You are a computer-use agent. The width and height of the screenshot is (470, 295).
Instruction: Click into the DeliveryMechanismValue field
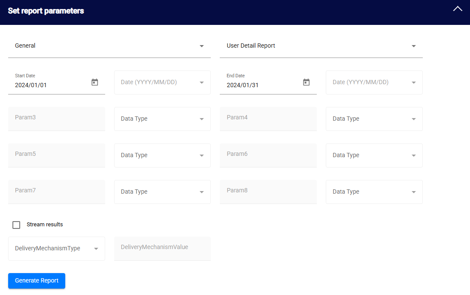pyautogui.click(x=163, y=249)
